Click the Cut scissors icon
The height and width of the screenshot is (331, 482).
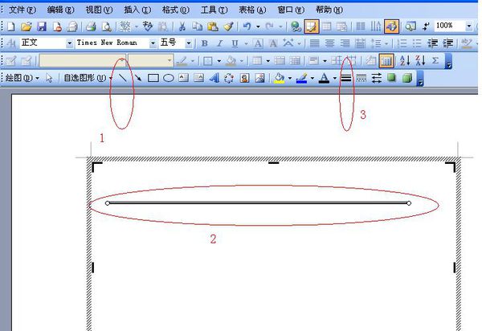(182, 27)
